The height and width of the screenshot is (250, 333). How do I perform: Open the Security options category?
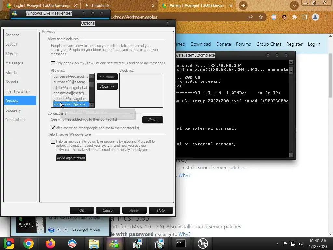[13, 110]
